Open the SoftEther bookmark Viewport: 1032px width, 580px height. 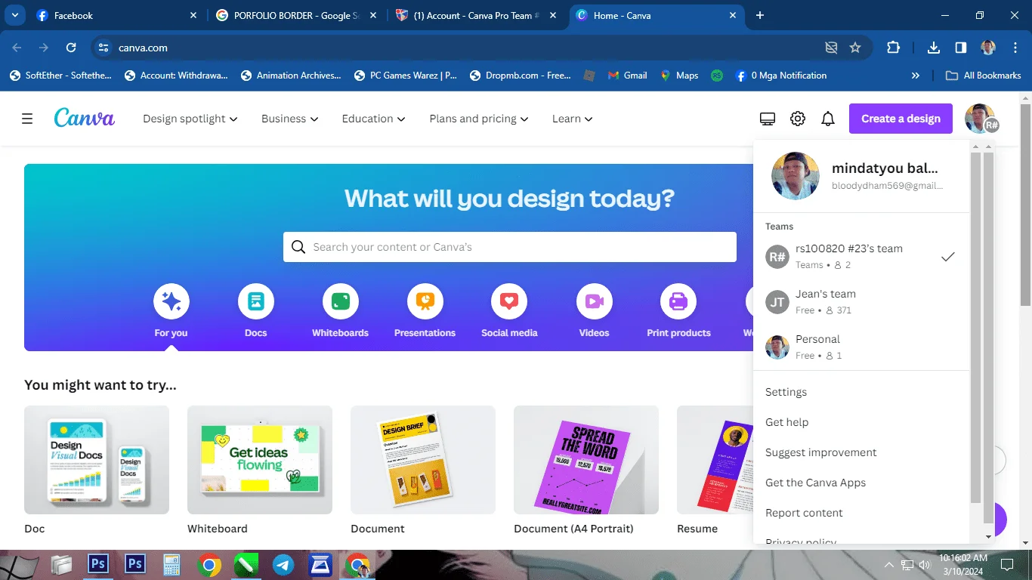(60, 76)
